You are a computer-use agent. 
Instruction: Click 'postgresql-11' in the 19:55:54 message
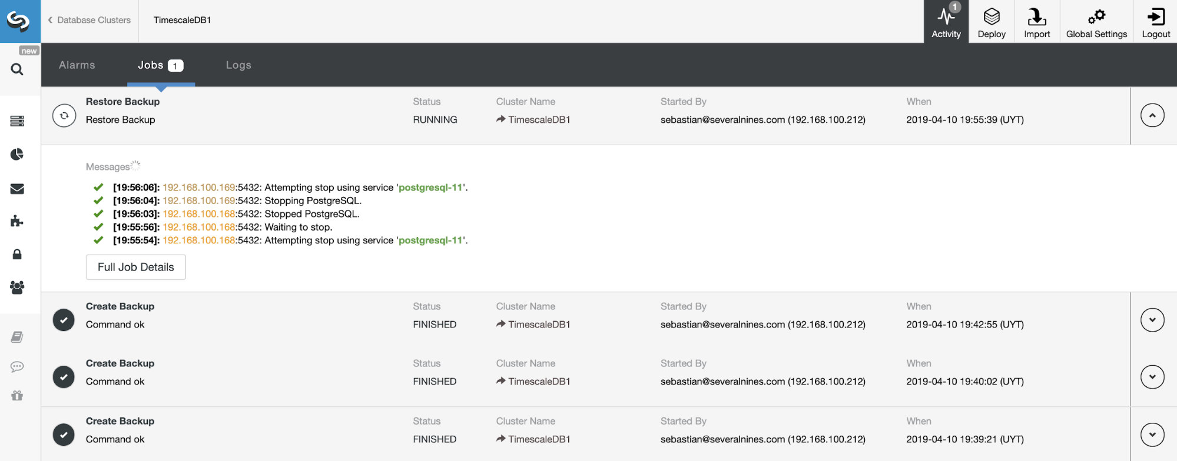tap(431, 240)
